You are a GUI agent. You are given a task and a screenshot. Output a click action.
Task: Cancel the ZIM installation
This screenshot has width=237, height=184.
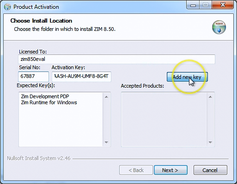(x=210, y=170)
